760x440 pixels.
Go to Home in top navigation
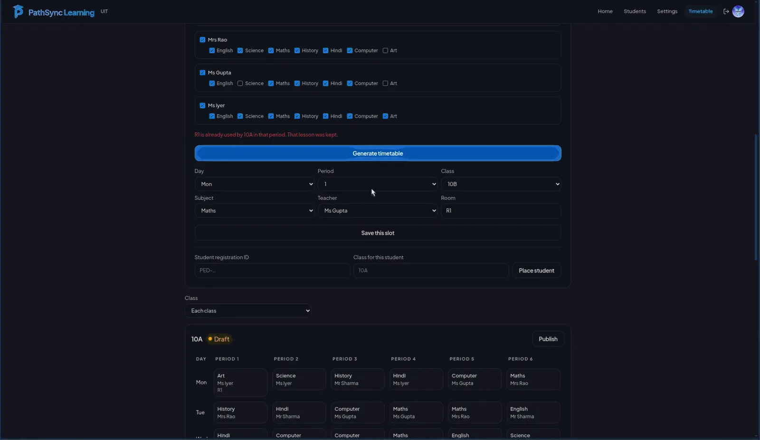pos(605,11)
